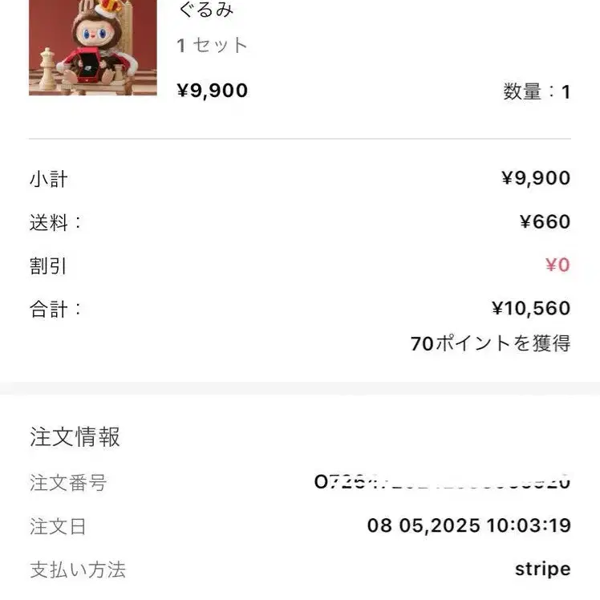Select the 小計 subtotal label
This screenshot has width=600, height=600.
click(49, 179)
